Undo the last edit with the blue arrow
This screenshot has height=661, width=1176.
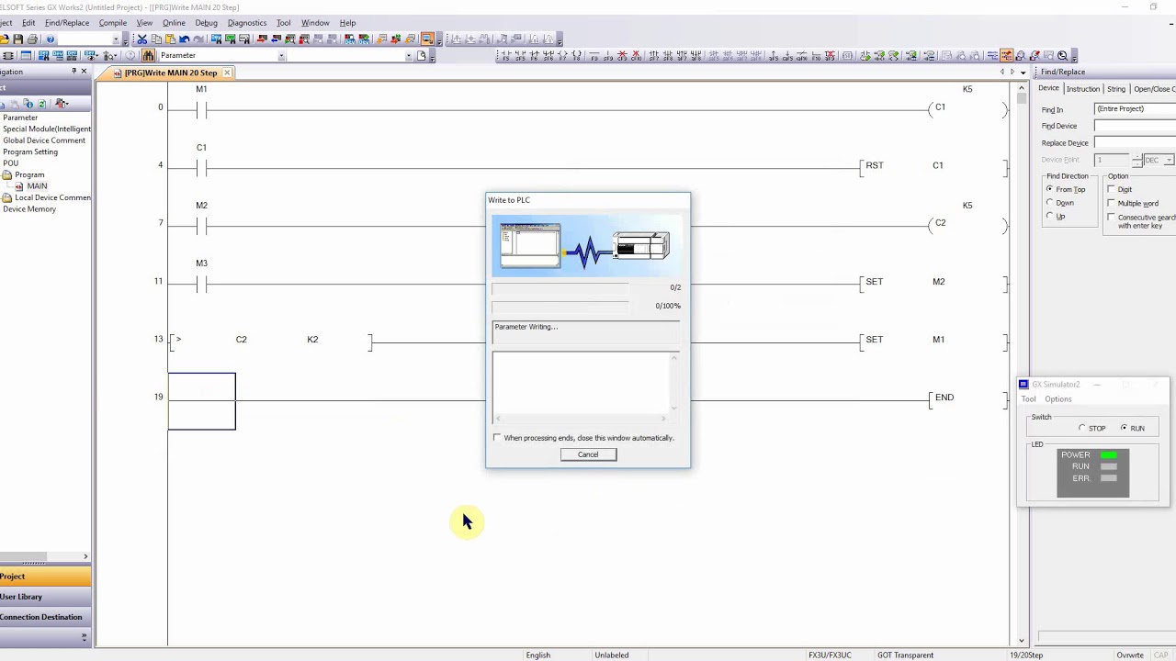point(185,39)
